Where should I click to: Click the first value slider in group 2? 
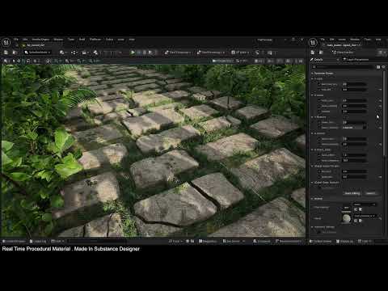pyautogui.click(x=354, y=100)
